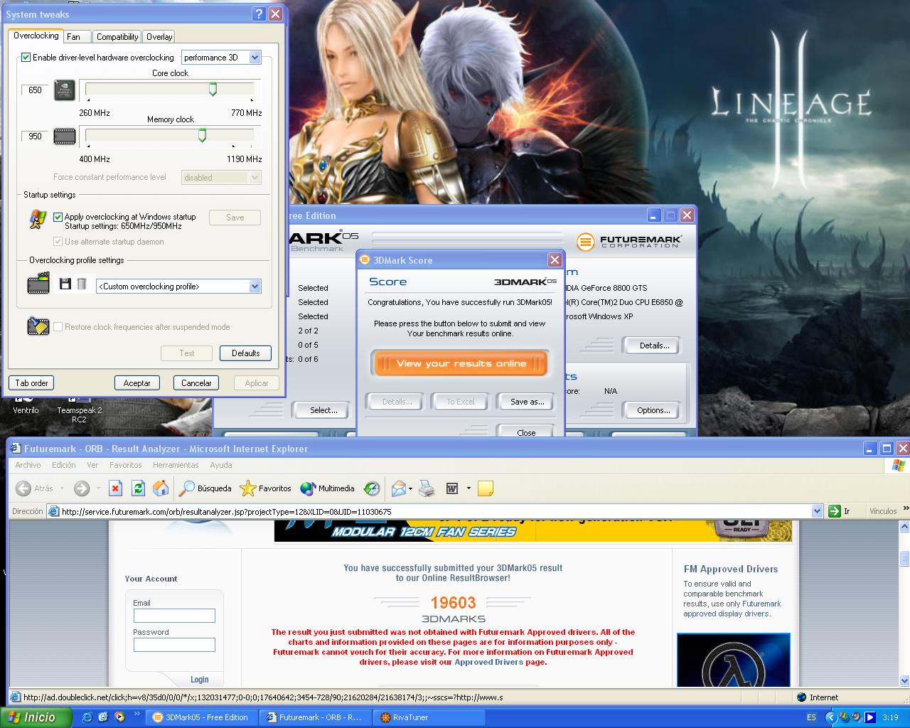910x728 pixels.
Task: Click the trash can delete profile icon
Action: 82,284
